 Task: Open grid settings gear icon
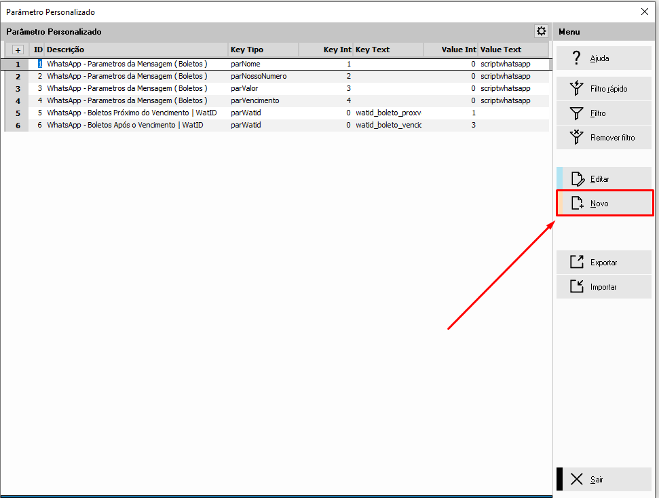pyautogui.click(x=541, y=31)
